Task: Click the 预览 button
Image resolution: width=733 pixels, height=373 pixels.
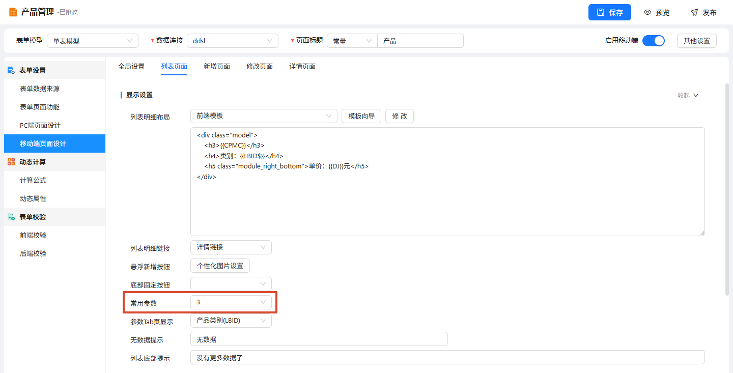Action: 657,12
